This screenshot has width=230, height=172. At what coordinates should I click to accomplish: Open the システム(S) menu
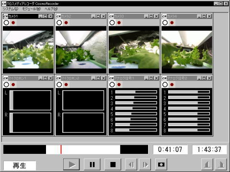[11, 9]
